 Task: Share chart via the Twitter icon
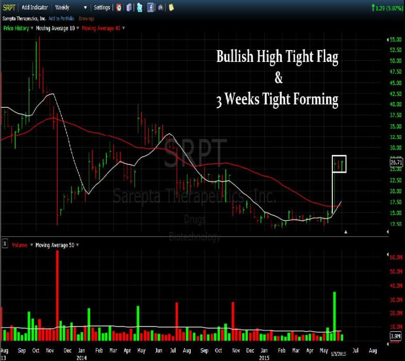click(x=140, y=8)
